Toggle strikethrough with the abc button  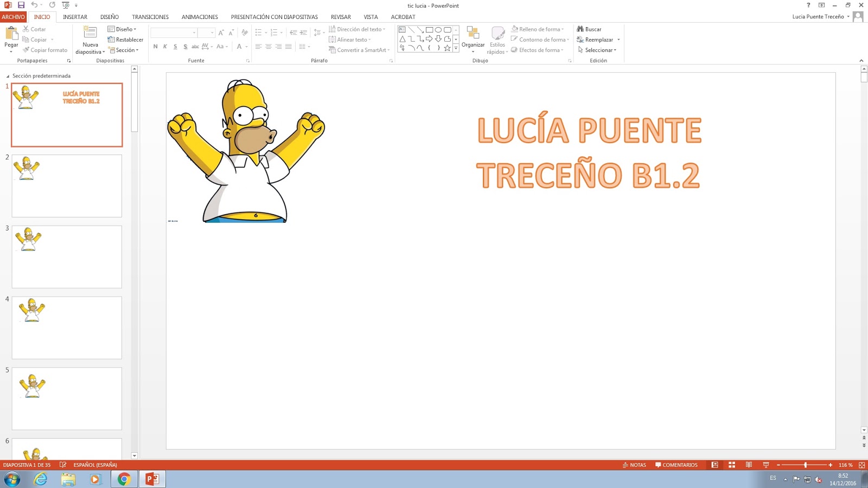[195, 47]
